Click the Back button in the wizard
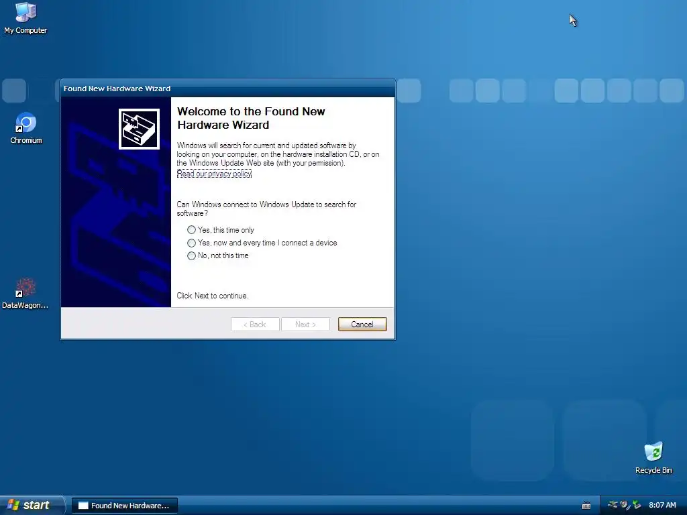 coord(255,325)
